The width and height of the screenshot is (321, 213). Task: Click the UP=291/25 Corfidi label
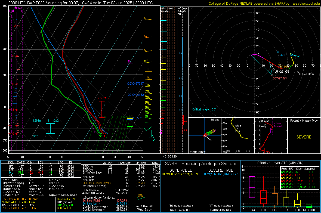[282, 72]
